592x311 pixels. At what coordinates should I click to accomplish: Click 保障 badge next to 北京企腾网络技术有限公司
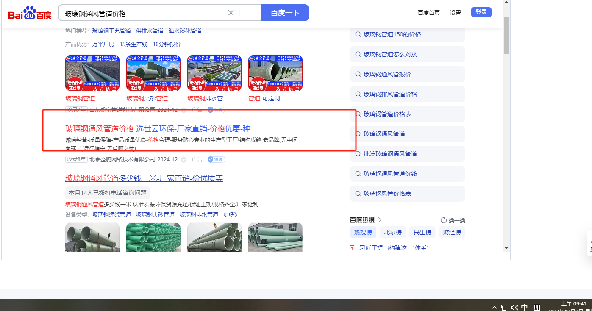coord(216,160)
